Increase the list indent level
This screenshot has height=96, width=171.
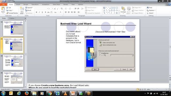[x=78, y=9]
